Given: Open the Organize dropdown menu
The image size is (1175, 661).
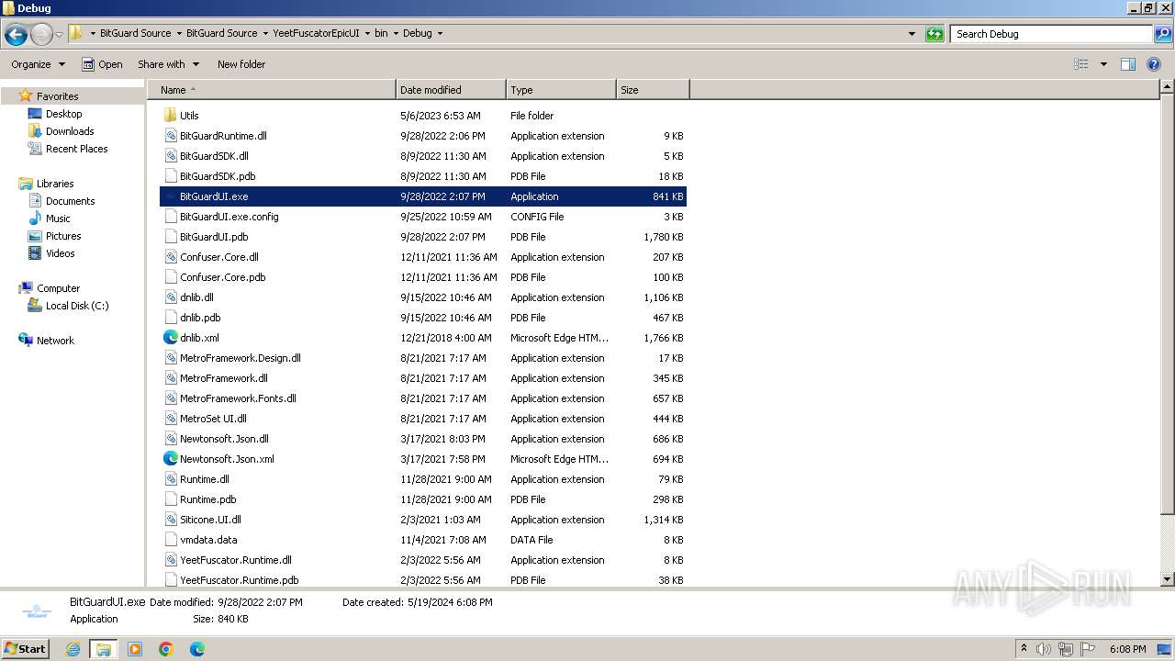Looking at the screenshot, I should tap(38, 64).
